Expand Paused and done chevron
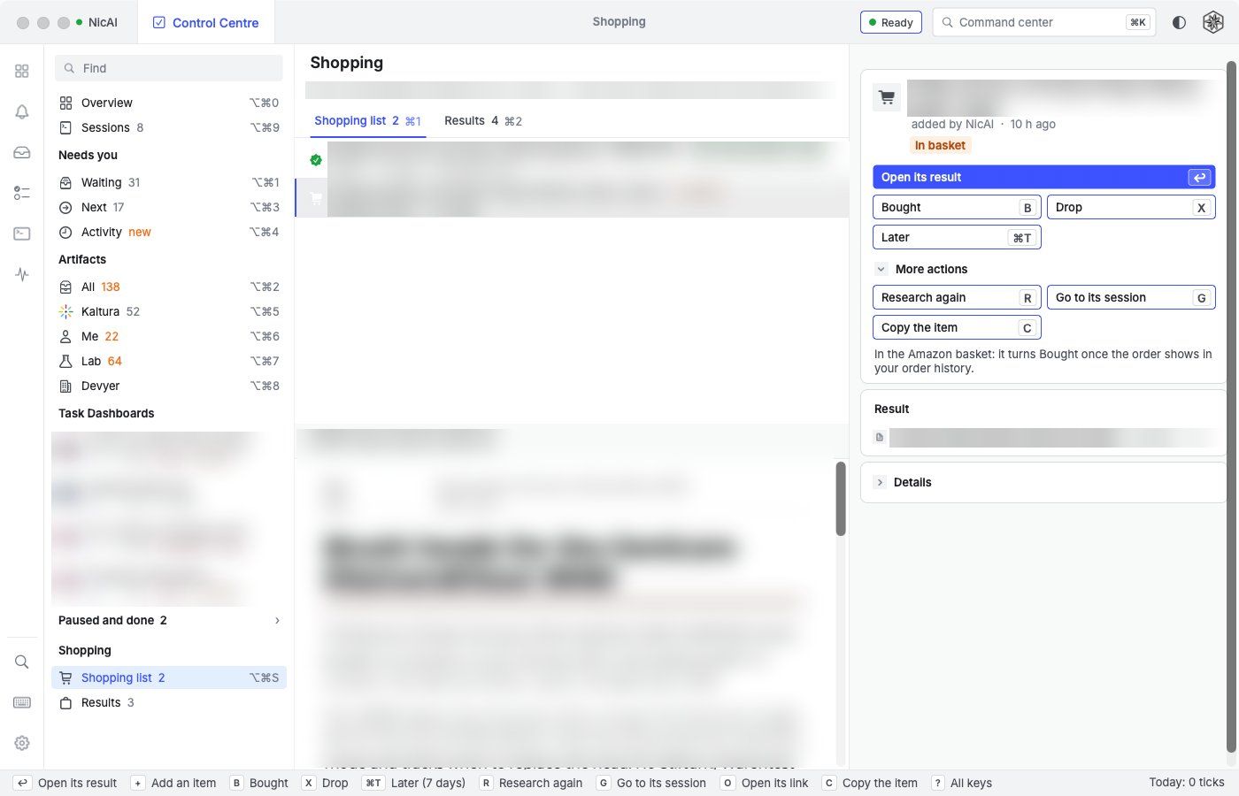 [277, 620]
